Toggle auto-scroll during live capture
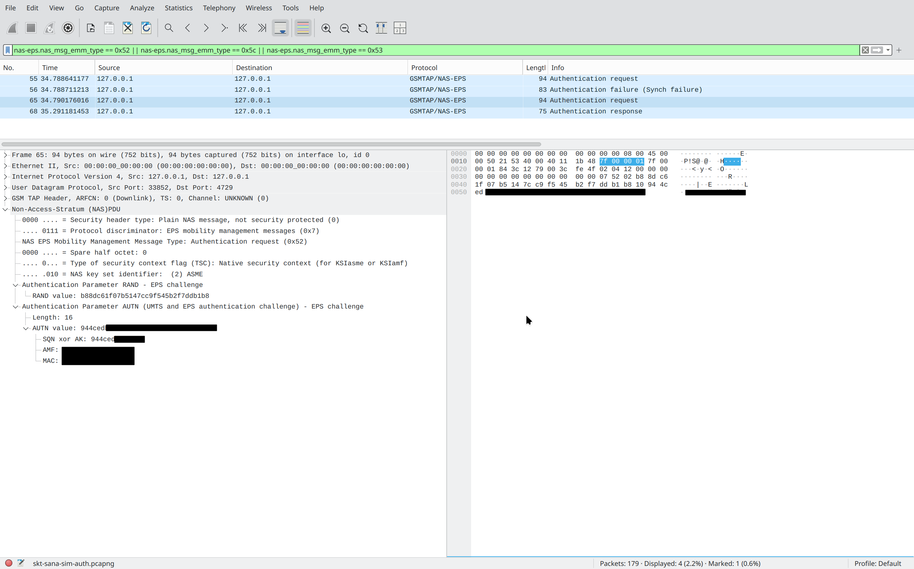The height and width of the screenshot is (569, 914). (281, 28)
